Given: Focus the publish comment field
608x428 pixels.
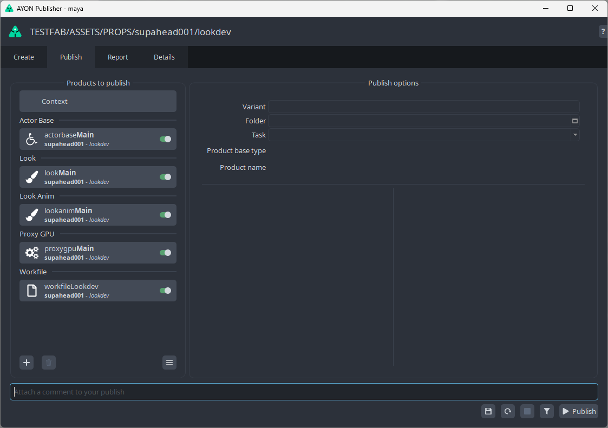Looking at the screenshot, I should (304, 392).
